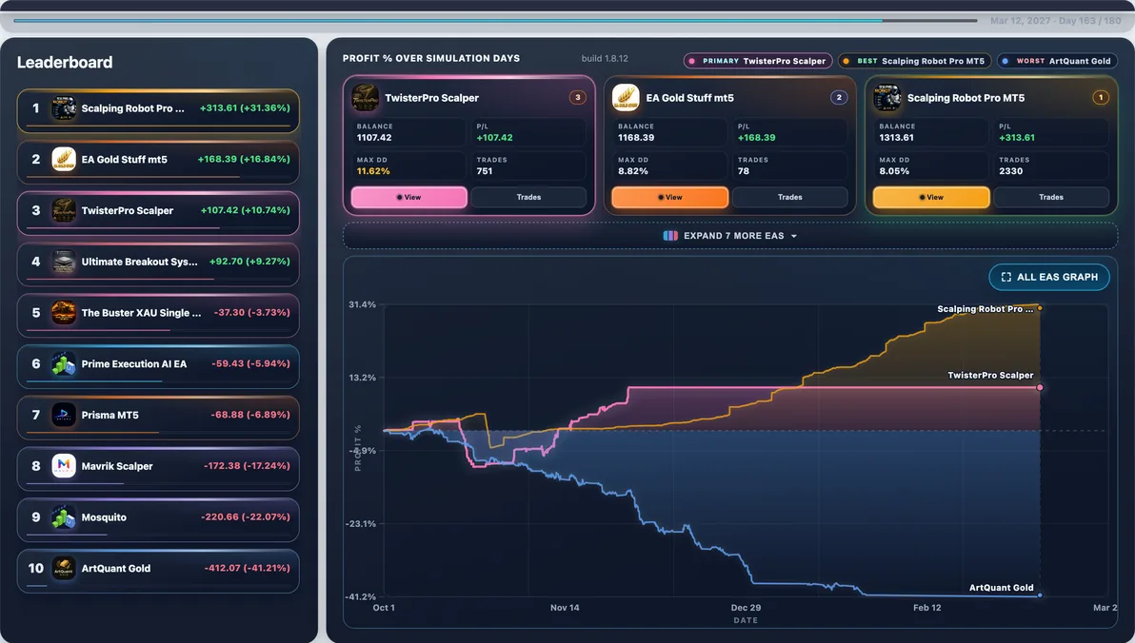Open Trades for EA Gold Stuff mt5
The width and height of the screenshot is (1135, 643).
click(789, 197)
